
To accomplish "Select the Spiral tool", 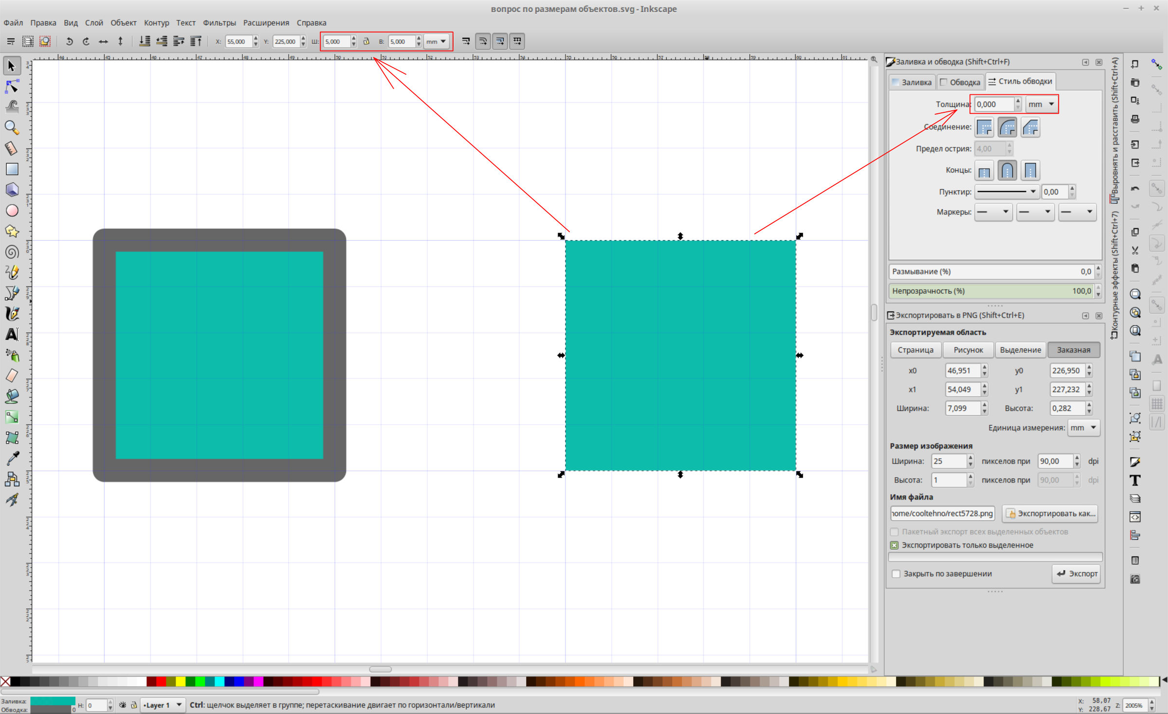I will [x=12, y=252].
